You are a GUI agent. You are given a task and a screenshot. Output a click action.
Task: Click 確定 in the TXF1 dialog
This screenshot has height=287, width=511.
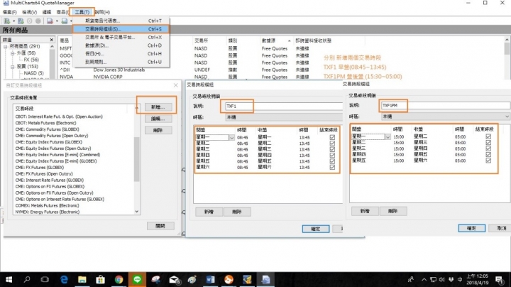(315, 229)
